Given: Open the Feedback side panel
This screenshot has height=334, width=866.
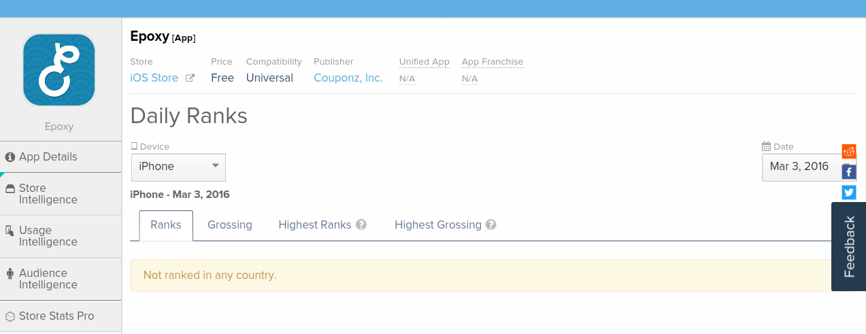Looking at the screenshot, I should click(x=849, y=246).
